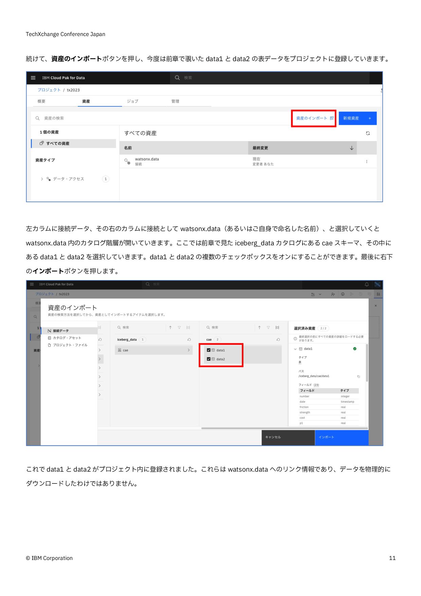
Task: Click the select-all icon in the cae column toolbar
Action: [x=277, y=328]
